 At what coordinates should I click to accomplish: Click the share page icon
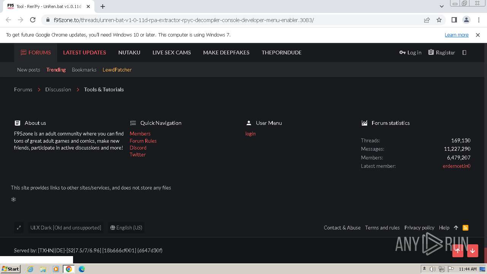[427, 20]
